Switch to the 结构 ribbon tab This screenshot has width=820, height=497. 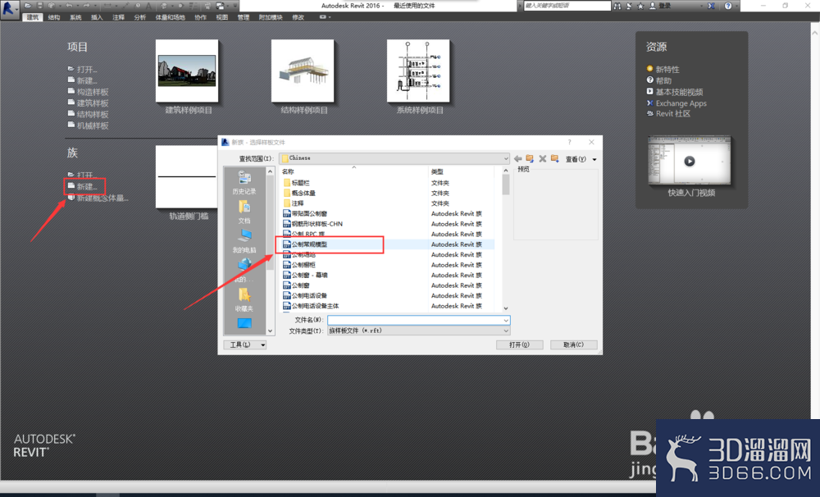coord(54,17)
